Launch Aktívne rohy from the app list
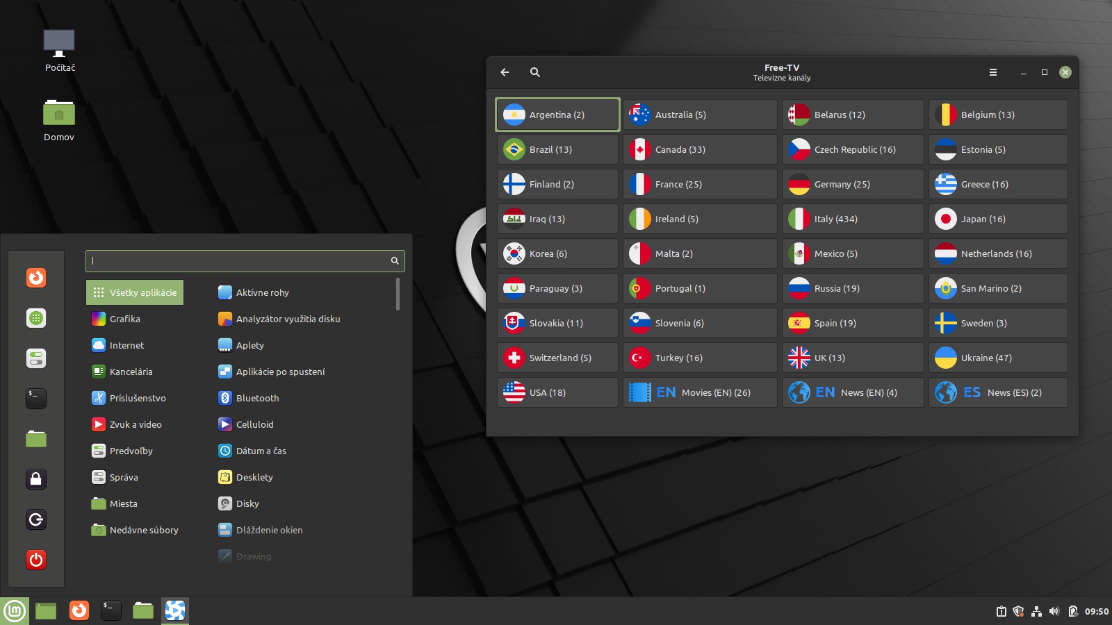The width and height of the screenshot is (1112, 625). [303, 292]
